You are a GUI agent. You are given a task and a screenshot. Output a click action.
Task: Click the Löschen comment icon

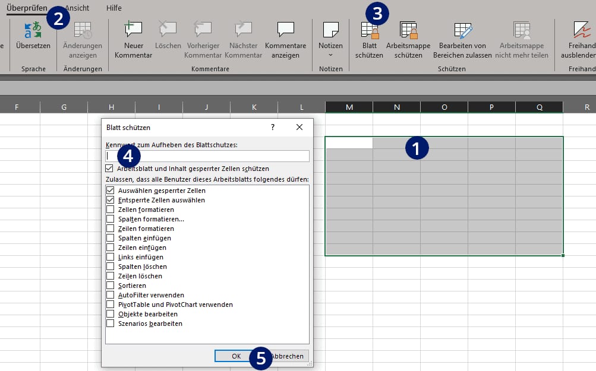click(x=168, y=30)
